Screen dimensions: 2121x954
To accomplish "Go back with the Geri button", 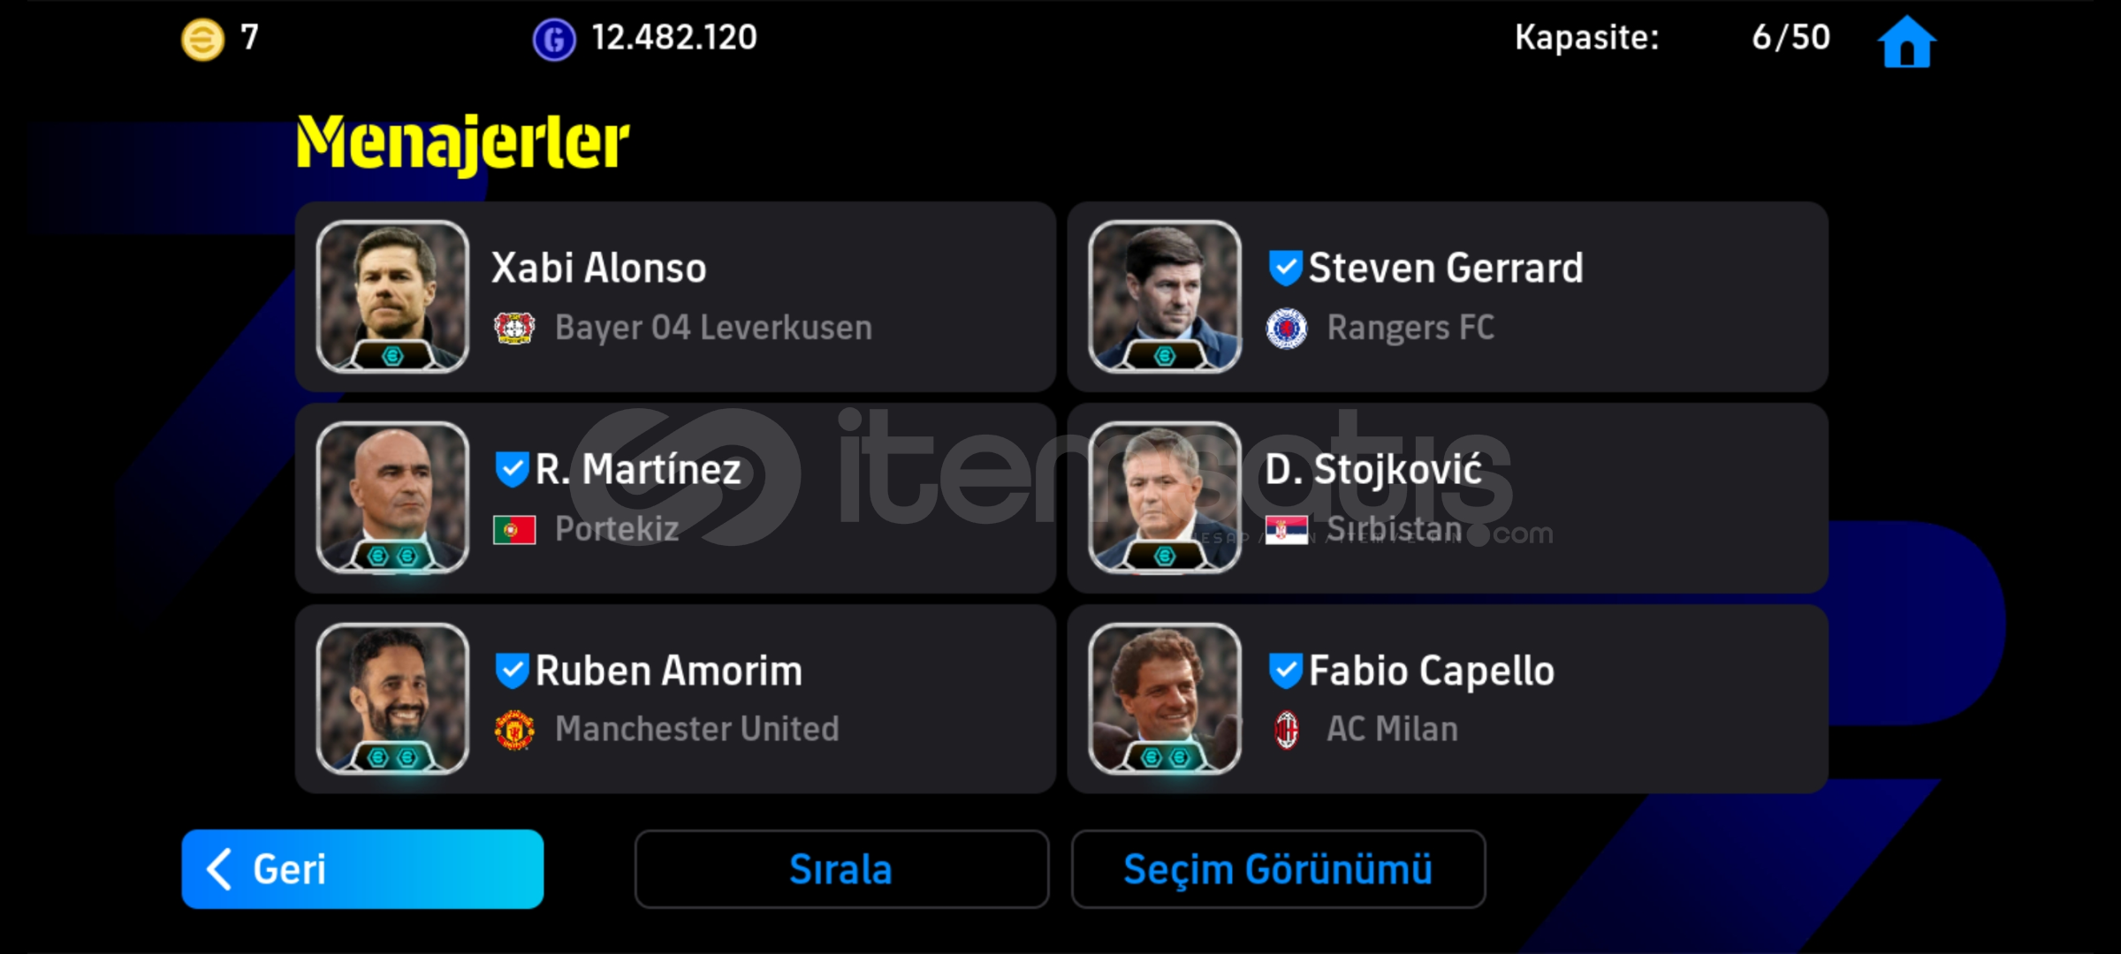I will tap(362, 869).
